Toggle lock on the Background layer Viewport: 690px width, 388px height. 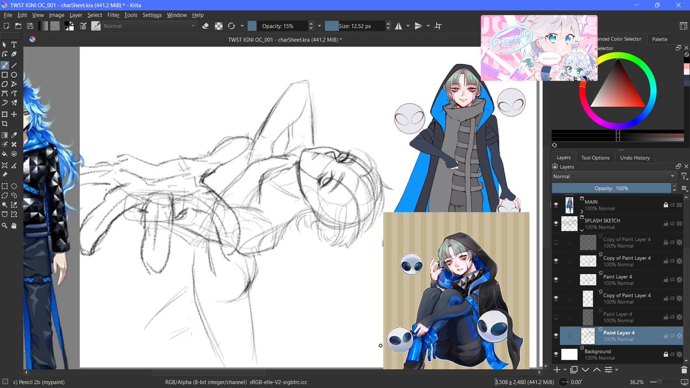pyautogui.click(x=665, y=354)
